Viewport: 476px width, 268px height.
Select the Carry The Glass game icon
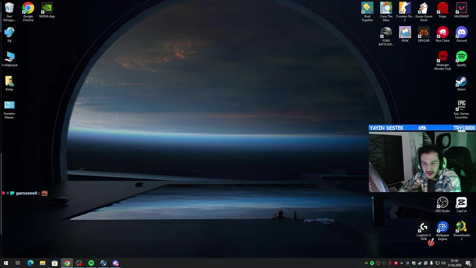[386, 12]
